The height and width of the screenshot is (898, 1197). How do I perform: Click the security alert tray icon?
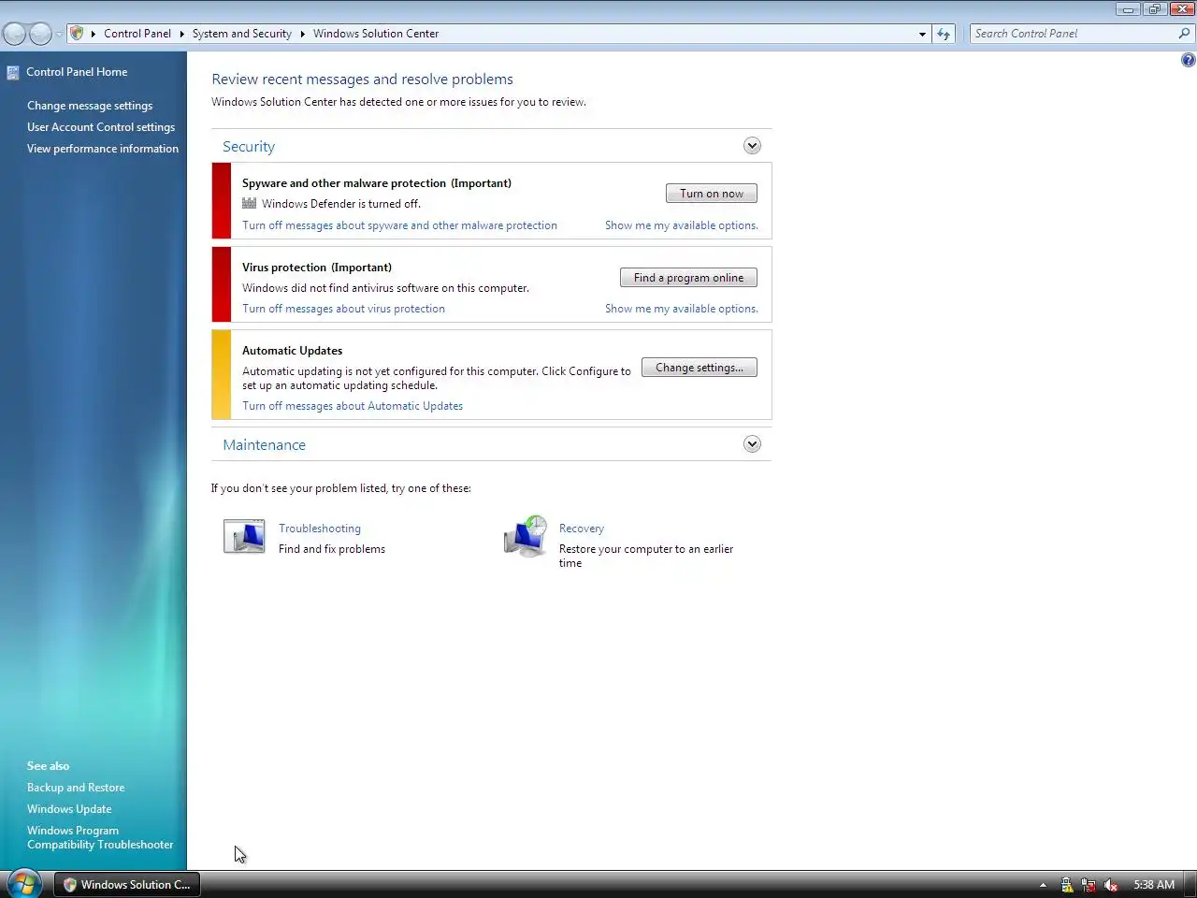click(1067, 885)
